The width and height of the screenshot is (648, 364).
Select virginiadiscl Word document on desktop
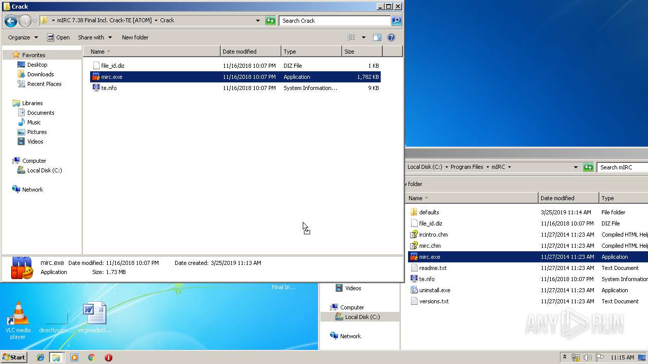coord(95,317)
